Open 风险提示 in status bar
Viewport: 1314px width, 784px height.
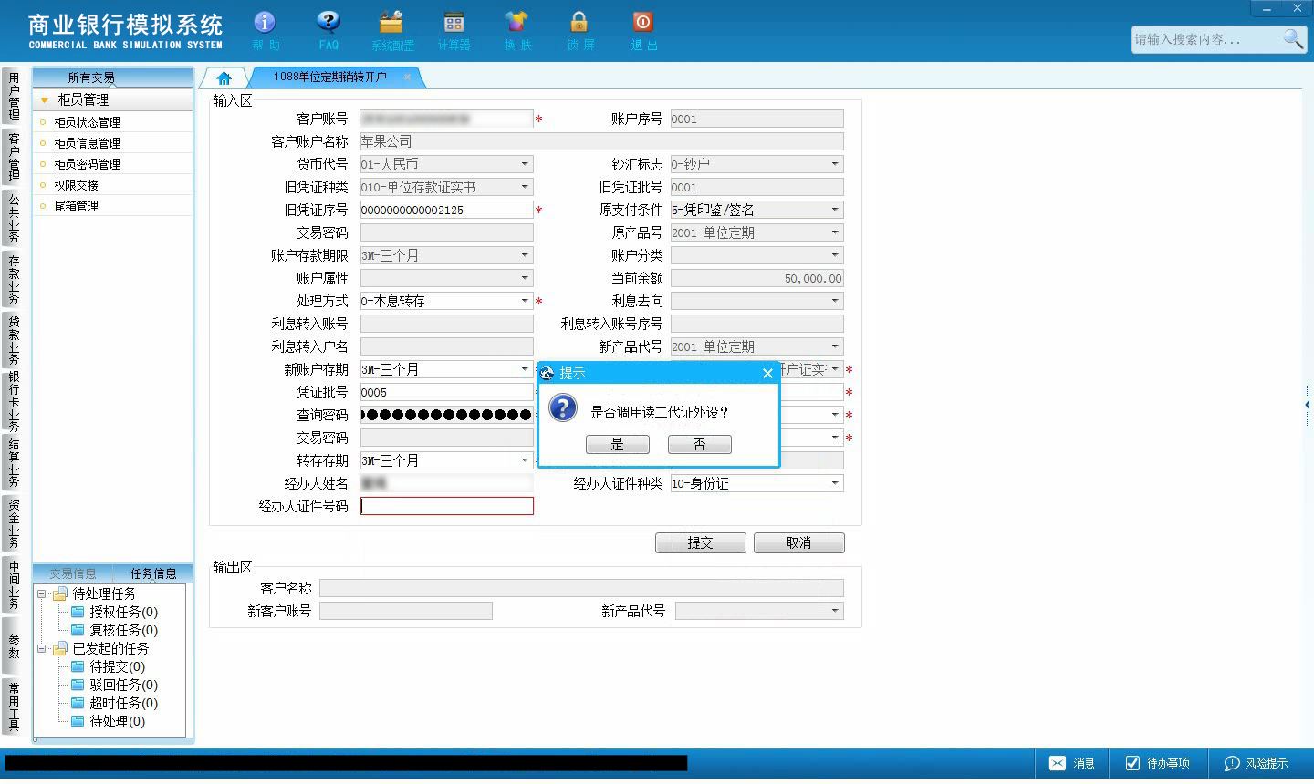point(1257,763)
